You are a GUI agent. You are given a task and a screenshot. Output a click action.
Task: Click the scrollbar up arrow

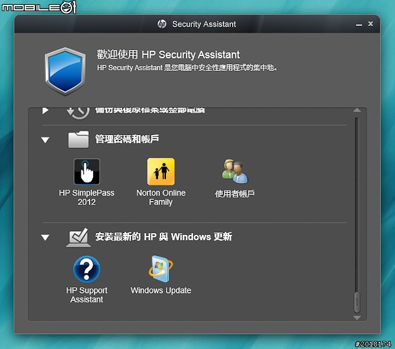pyautogui.click(x=357, y=110)
